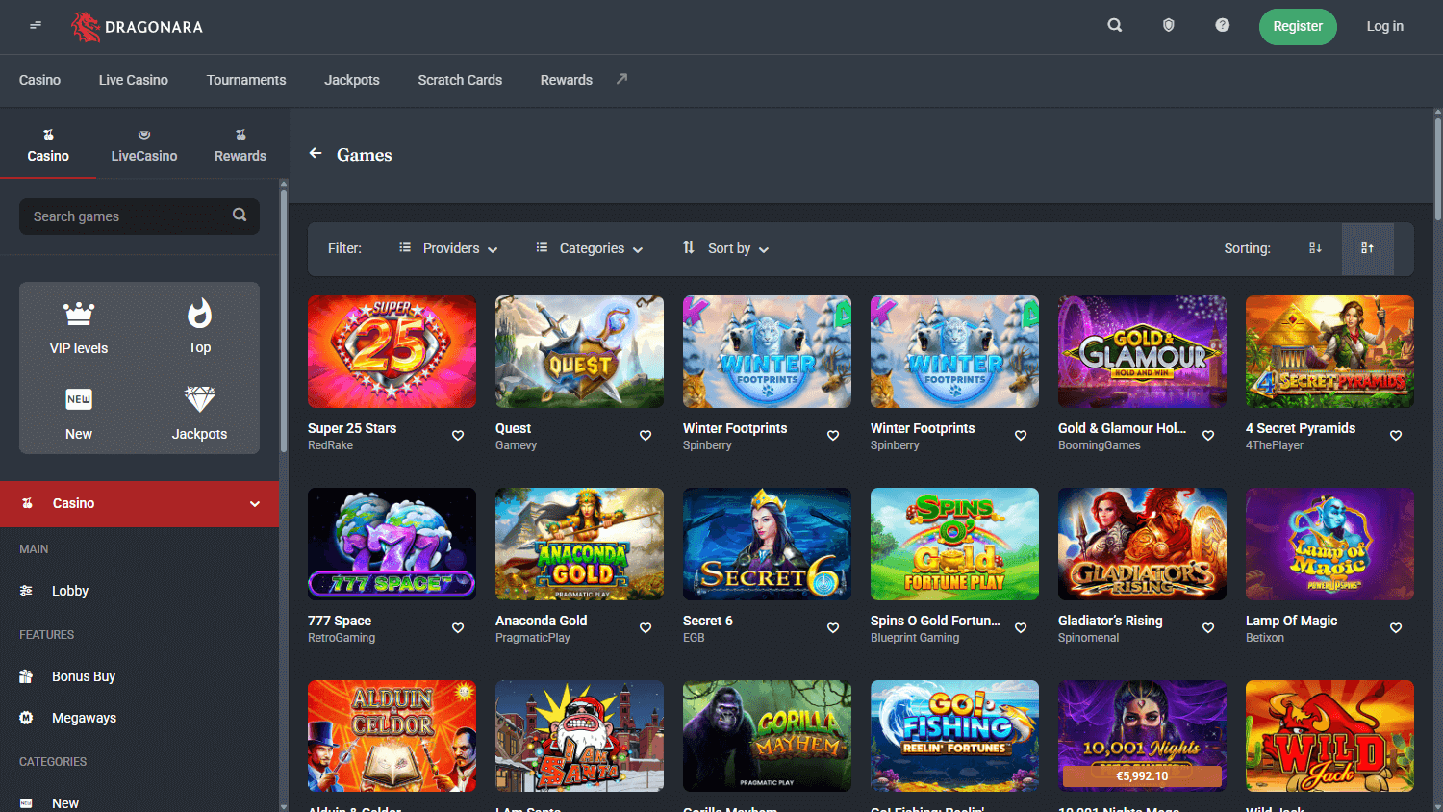Expand the Sort by dropdown

tap(724, 248)
